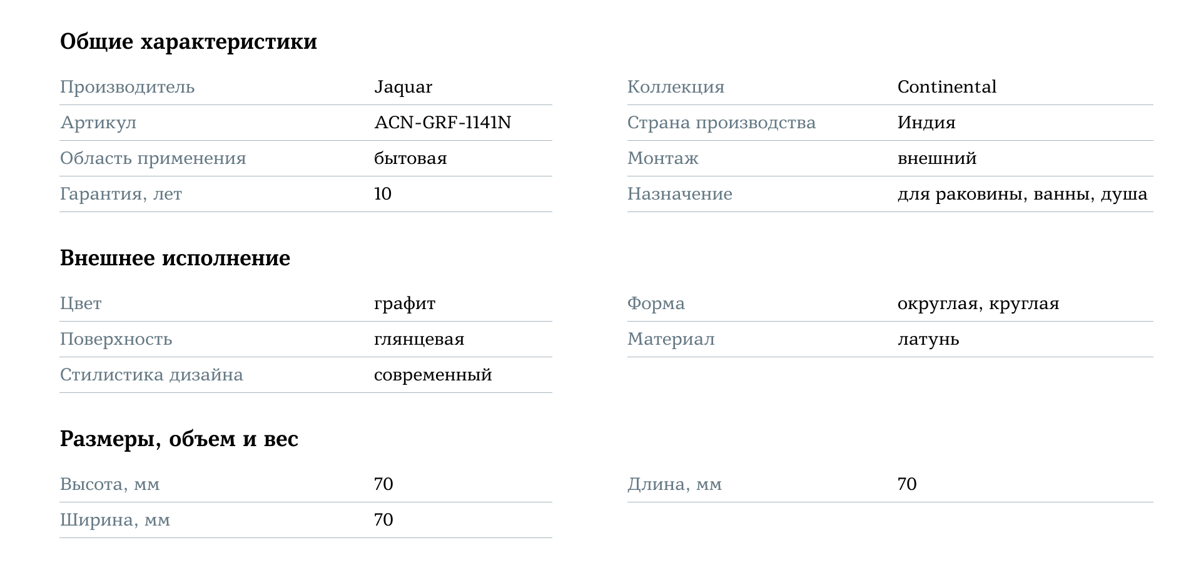Click the 'бытовая' application area value
Viewport: 1201px width, 565px height.
[410, 158]
